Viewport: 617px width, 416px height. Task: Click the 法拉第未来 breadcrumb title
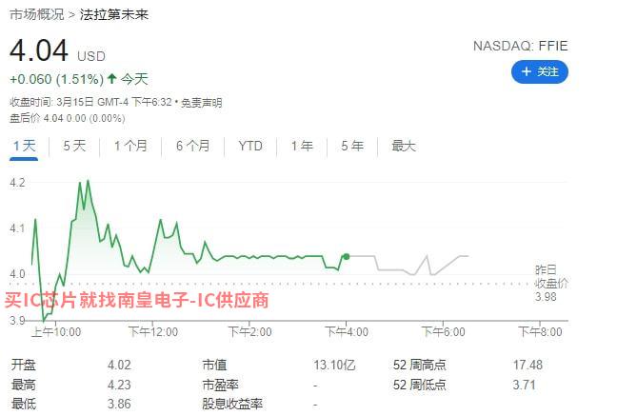click(x=114, y=14)
